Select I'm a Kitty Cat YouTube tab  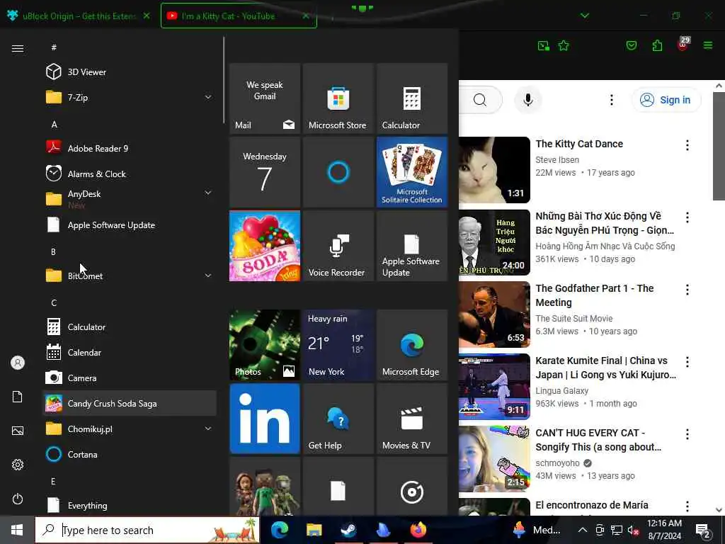pyautogui.click(x=239, y=16)
